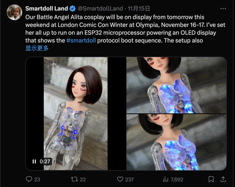Viewport: 235px width, 187px height.
Task: Click the 237 likes count
Action: (130, 180)
